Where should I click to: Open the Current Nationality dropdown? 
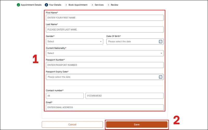[104, 53]
